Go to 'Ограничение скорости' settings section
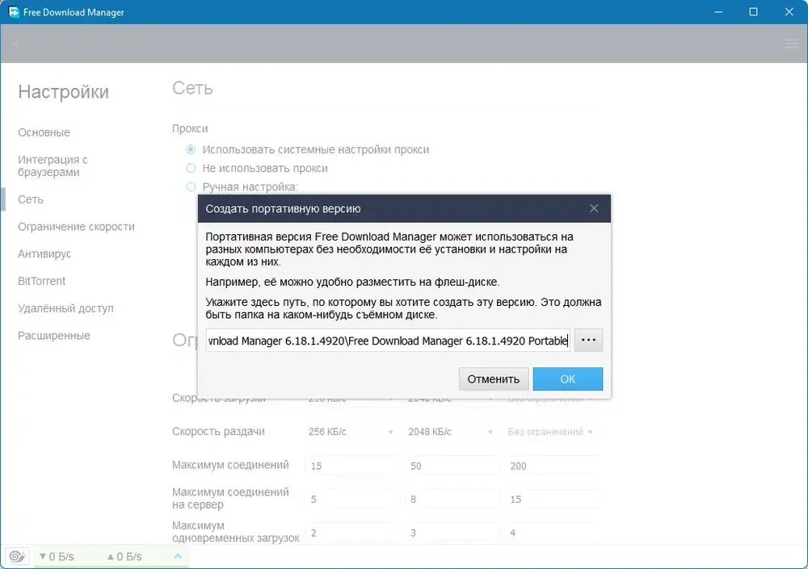Image resolution: width=808 pixels, height=569 pixels. pos(76,227)
